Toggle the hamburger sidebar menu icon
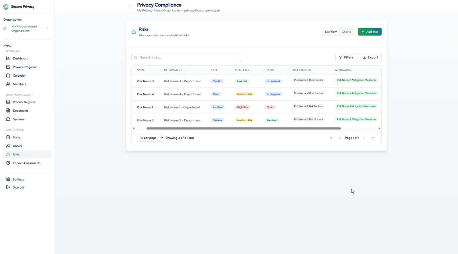 [x=130, y=7]
